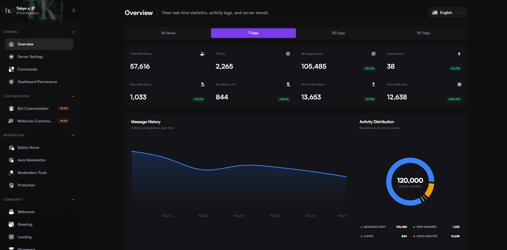Collapse the MODERATION section
This screenshot has width=507, height=250.
[x=73, y=135]
